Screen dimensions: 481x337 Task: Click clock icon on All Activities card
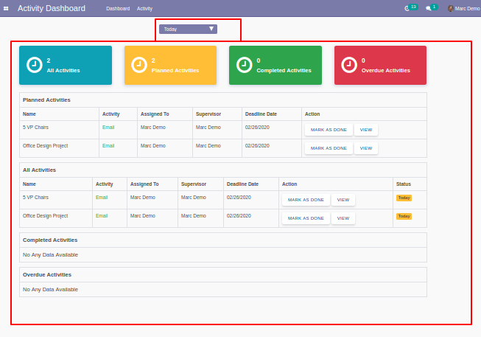point(35,65)
